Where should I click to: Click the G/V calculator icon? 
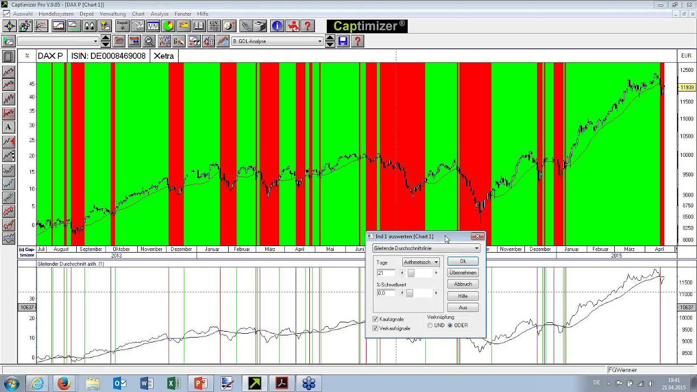click(214, 26)
